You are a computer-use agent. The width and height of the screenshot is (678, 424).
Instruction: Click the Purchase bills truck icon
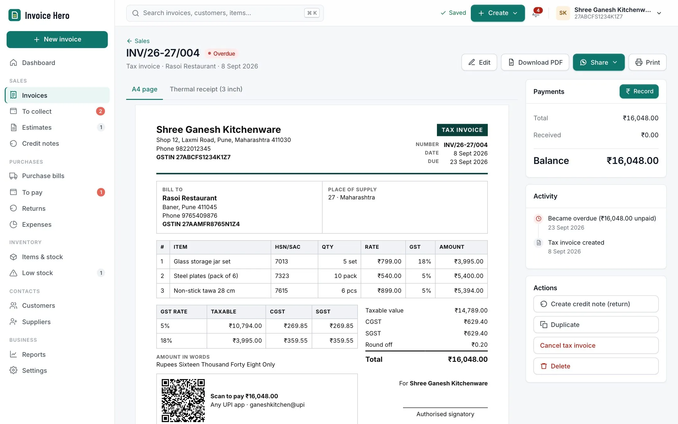pos(13,176)
